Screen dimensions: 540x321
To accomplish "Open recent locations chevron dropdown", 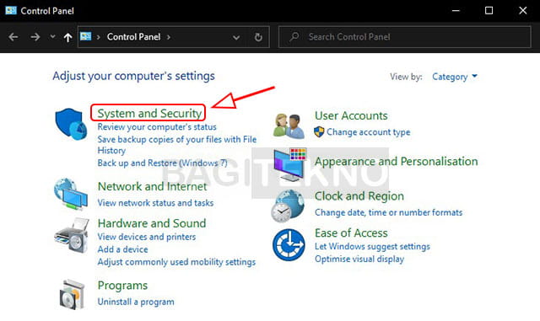I will tap(52, 36).
